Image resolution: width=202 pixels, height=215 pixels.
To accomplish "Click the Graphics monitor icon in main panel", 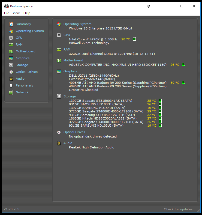I will (x=59, y=71).
